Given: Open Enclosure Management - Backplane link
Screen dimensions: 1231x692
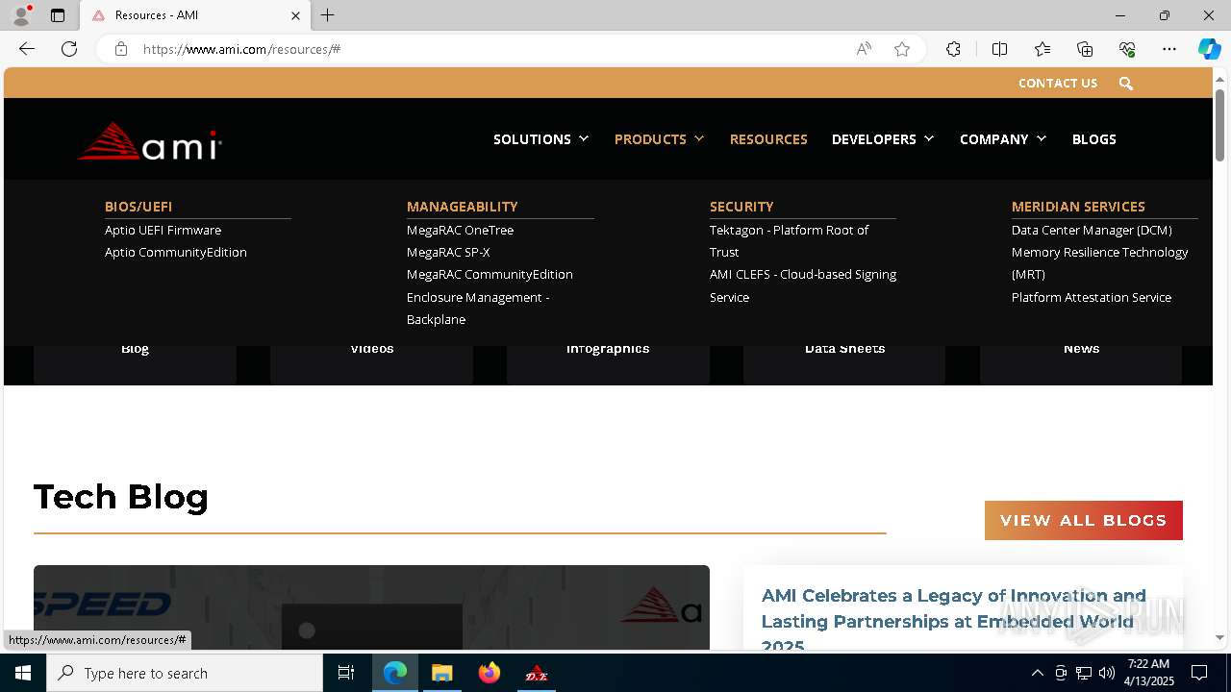Looking at the screenshot, I should click(478, 309).
